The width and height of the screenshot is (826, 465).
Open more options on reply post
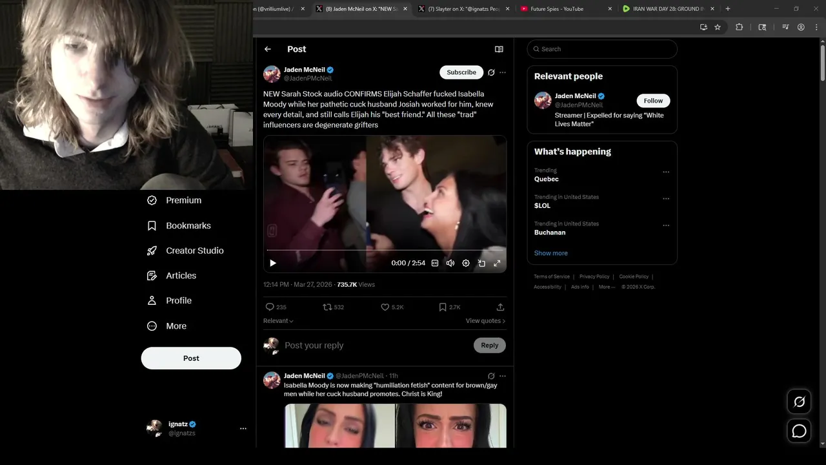click(x=503, y=376)
